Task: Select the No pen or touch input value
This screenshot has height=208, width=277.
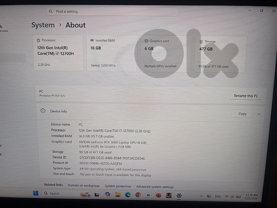Action: pos(116,175)
